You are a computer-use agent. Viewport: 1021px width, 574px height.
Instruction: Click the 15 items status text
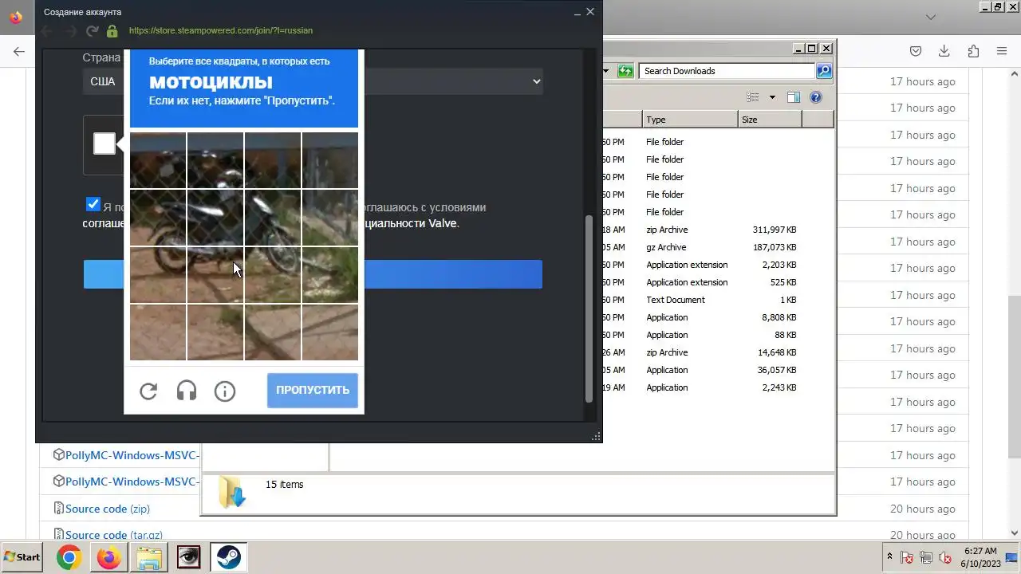click(x=284, y=484)
